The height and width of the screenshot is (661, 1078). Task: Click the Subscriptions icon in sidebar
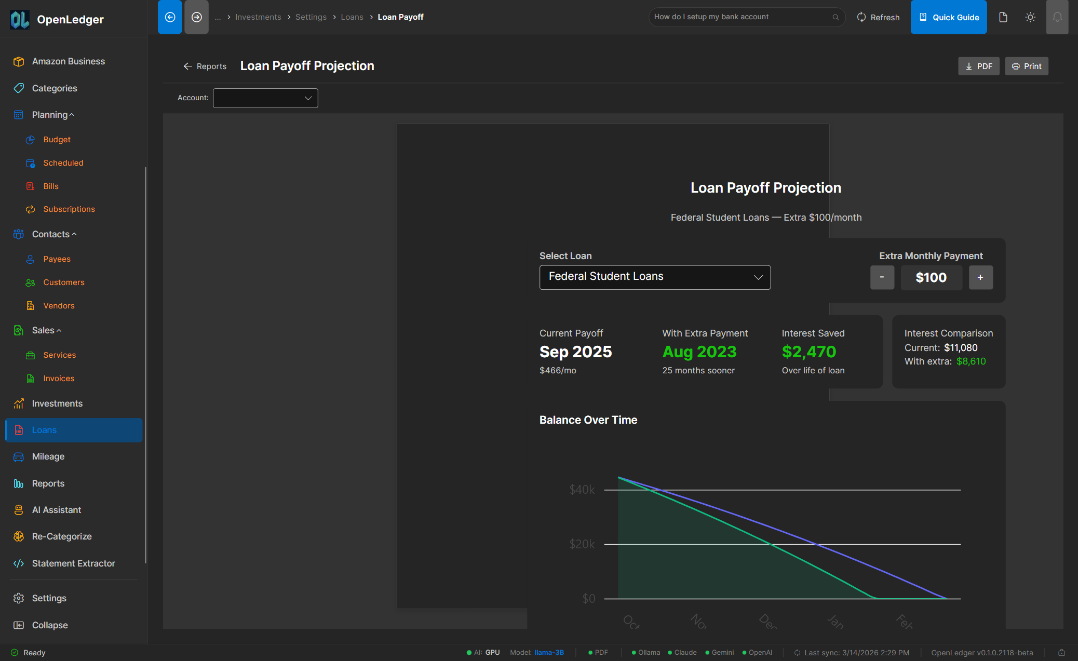point(31,209)
